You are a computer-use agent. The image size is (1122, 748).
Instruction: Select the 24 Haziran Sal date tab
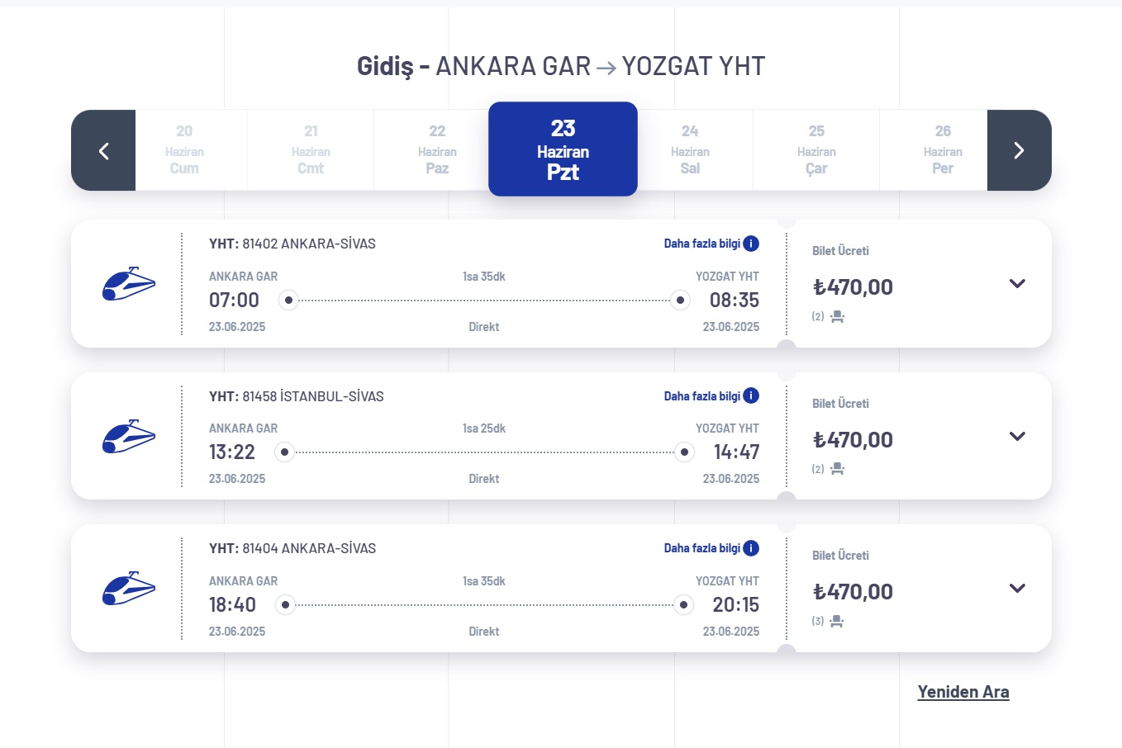click(x=690, y=150)
